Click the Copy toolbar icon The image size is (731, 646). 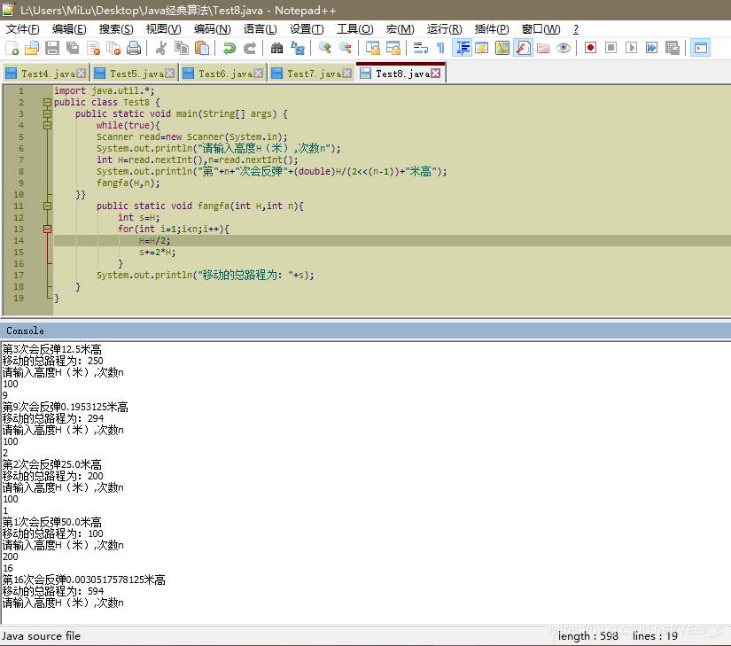click(182, 48)
